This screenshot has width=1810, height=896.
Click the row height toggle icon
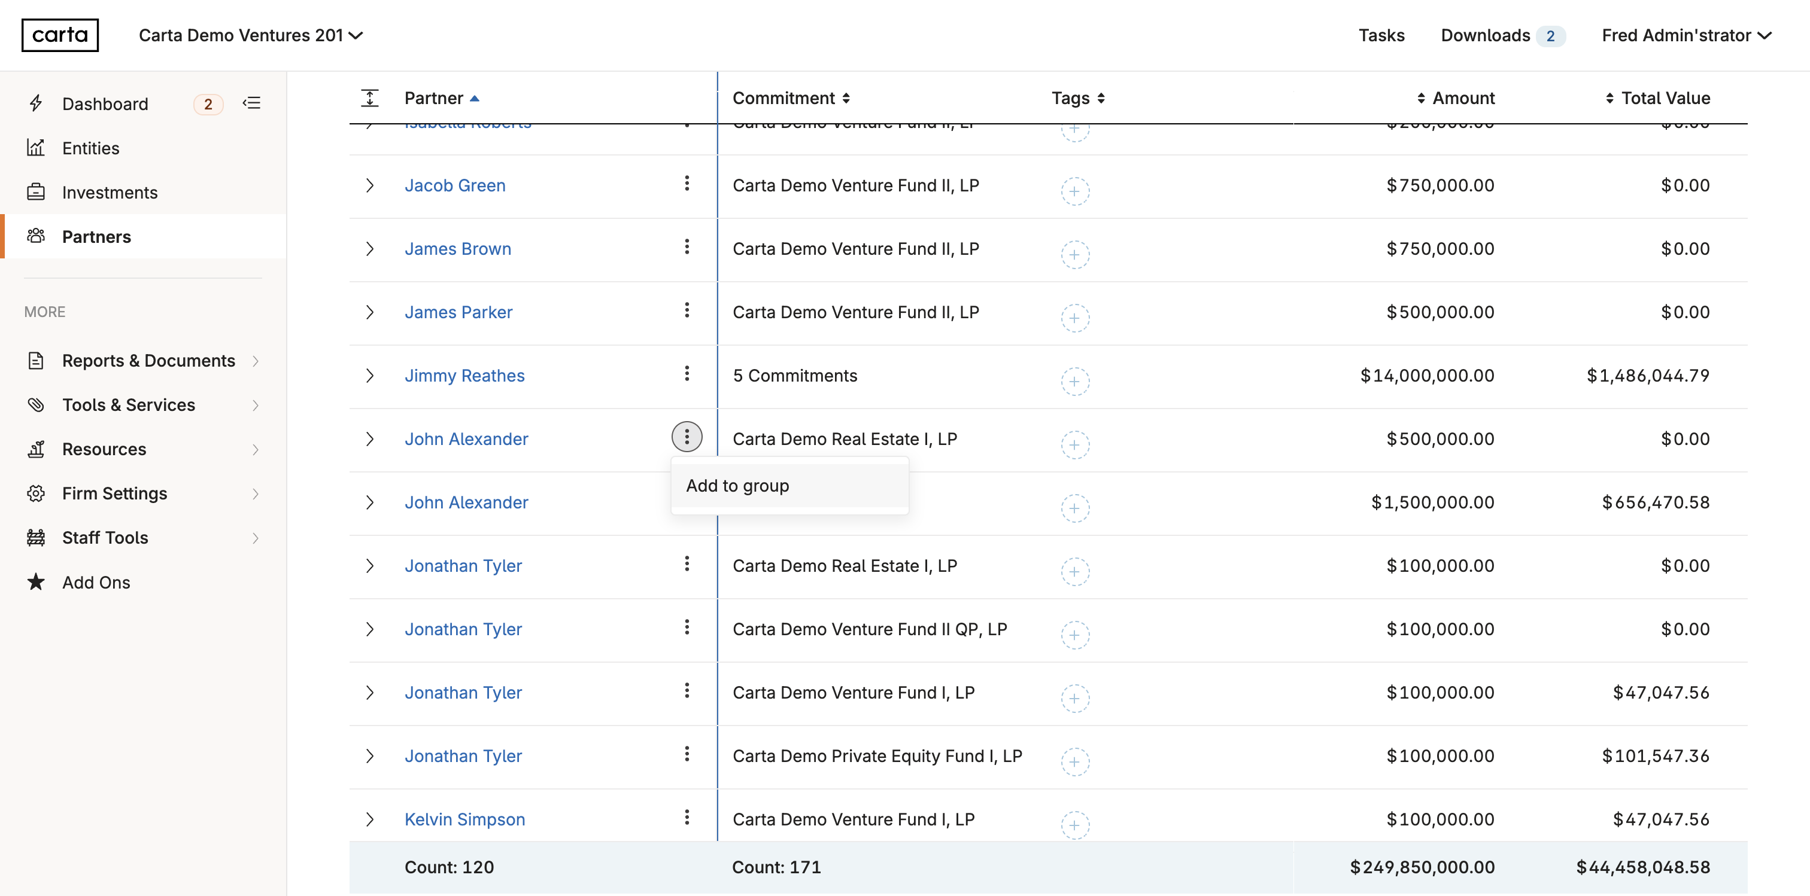tap(369, 97)
